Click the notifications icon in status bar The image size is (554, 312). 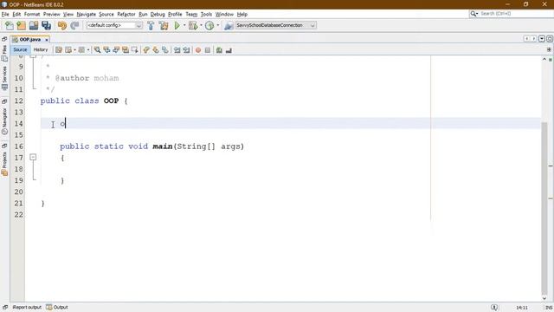494,308
